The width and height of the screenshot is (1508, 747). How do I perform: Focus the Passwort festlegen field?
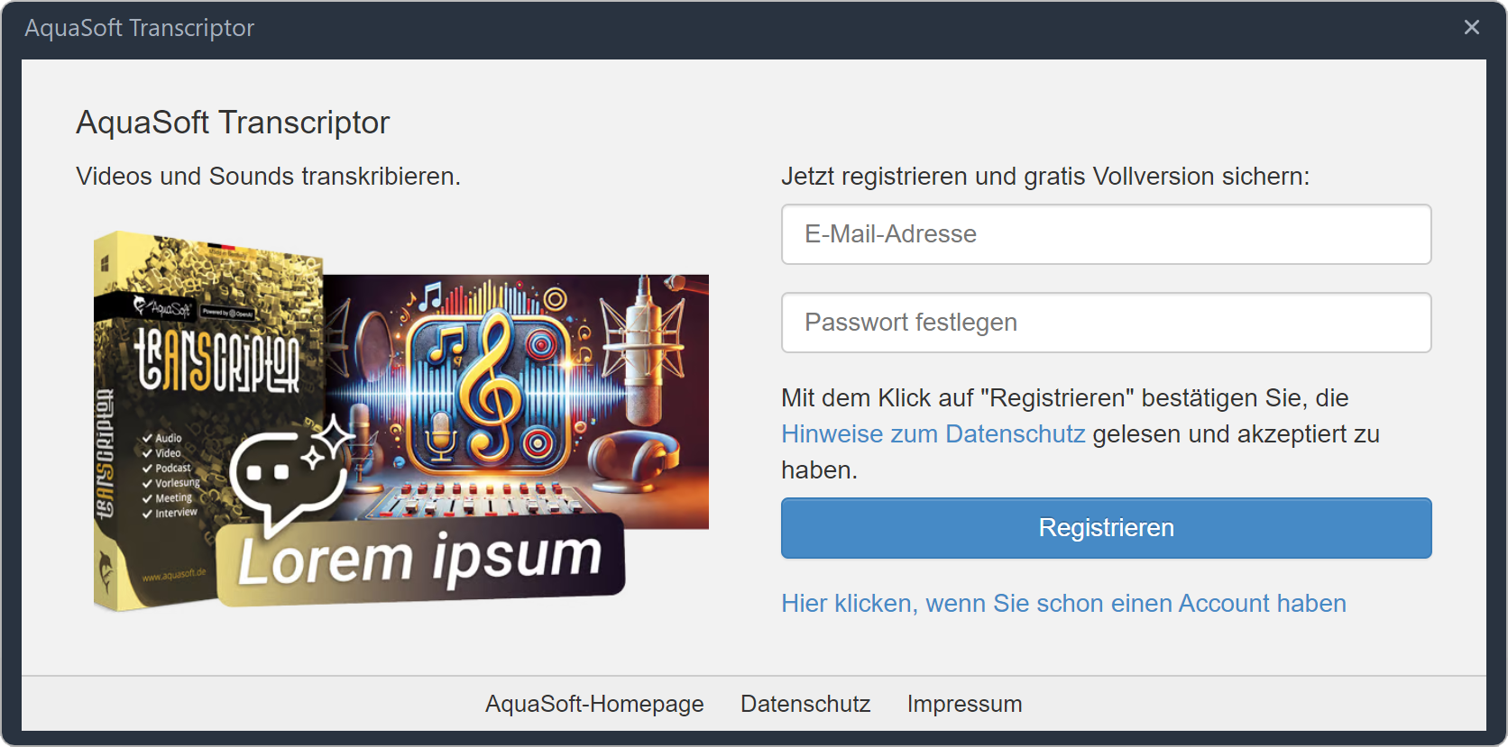(x=1106, y=323)
